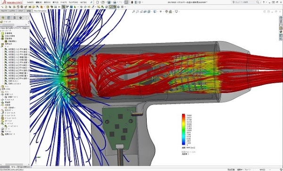Open the dropdown arrow next to Open file icon
The image size is (283, 171).
pyautogui.click(x=106, y=2)
